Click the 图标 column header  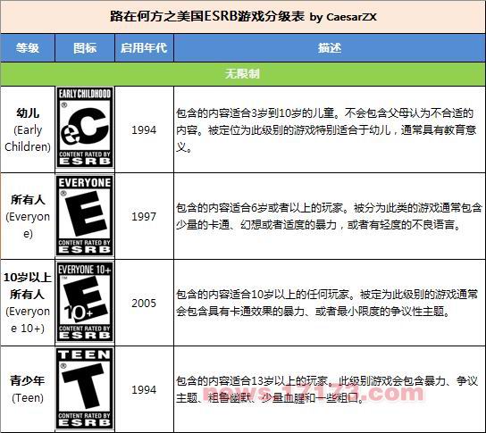[x=85, y=48]
